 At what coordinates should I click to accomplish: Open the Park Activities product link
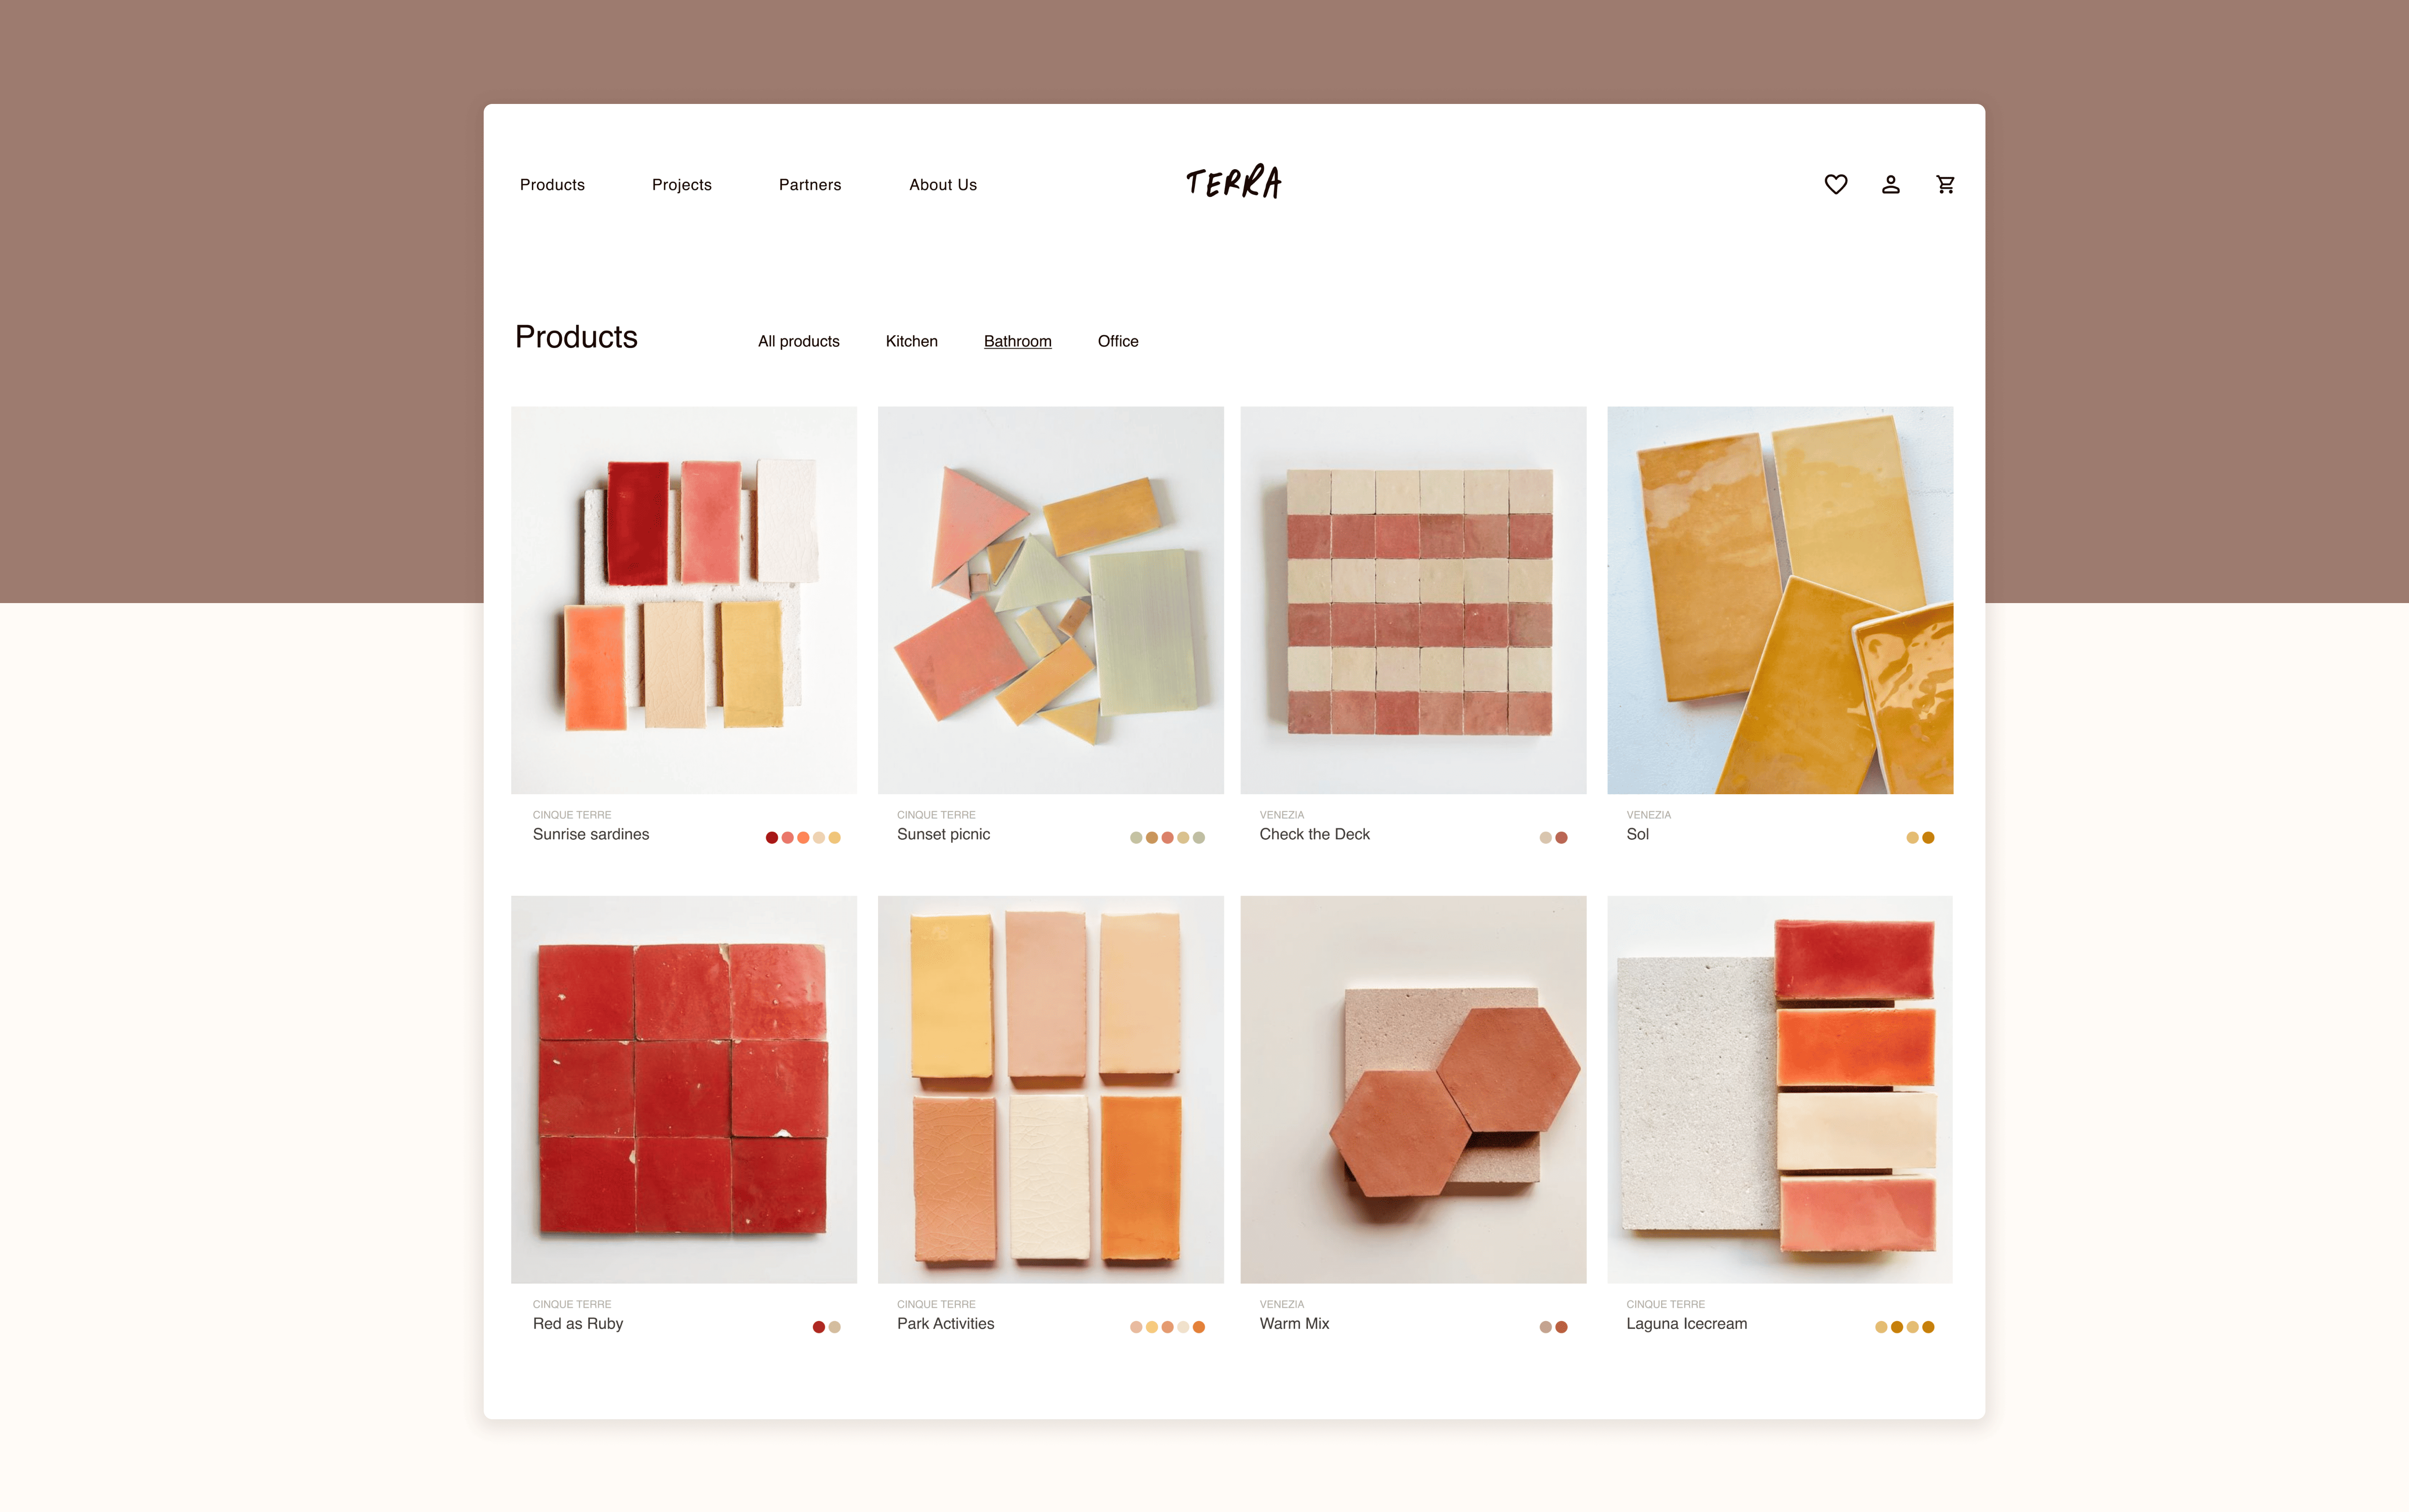[x=946, y=1323]
